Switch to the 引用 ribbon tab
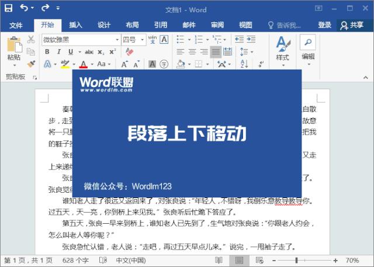This screenshot has height=267, width=374. tap(161, 25)
